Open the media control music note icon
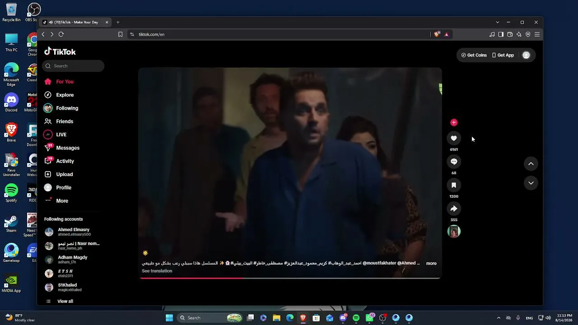578x325 pixels. pyautogui.click(x=492, y=34)
